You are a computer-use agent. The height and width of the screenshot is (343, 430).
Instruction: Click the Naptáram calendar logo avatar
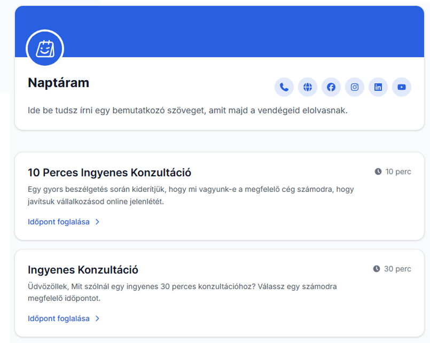click(45, 49)
